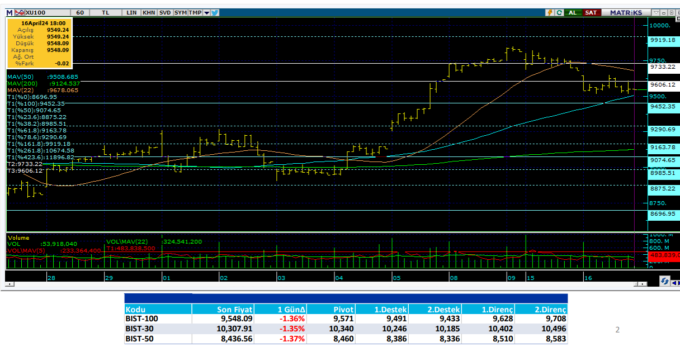Select the TMP toolbar item
The width and height of the screenshot is (680, 347).
[195, 12]
